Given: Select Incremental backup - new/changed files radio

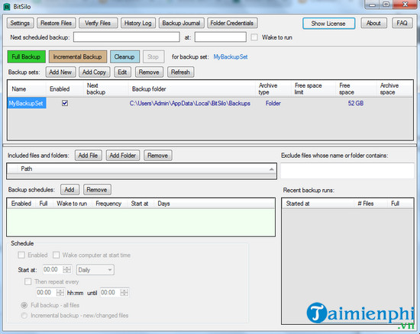Looking at the screenshot, I should click(24, 316).
